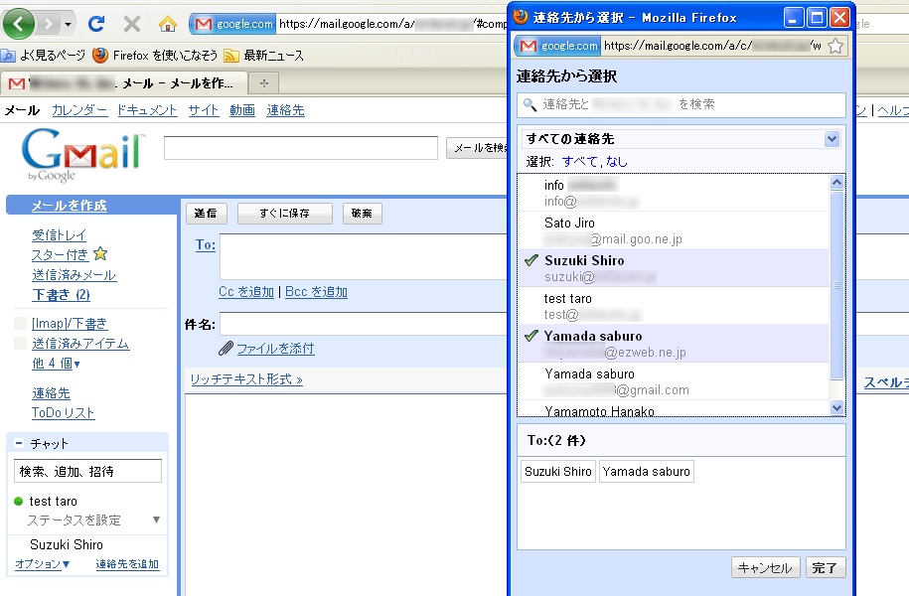Switch to リッチテキスト形式 rich text format
Image resolution: width=909 pixels, height=596 pixels.
pos(246,379)
